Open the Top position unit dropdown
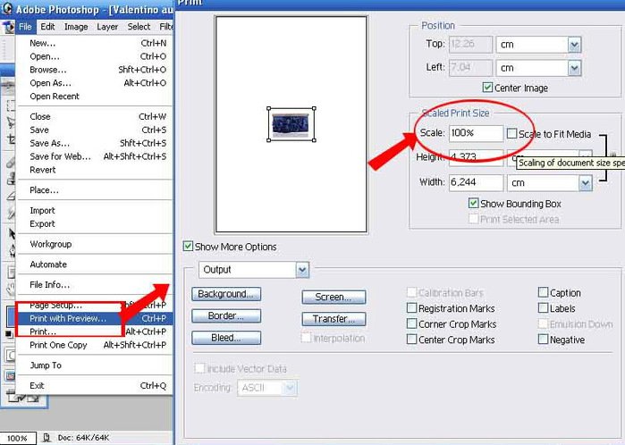Screen dimensions: 625x445 pos(574,45)
